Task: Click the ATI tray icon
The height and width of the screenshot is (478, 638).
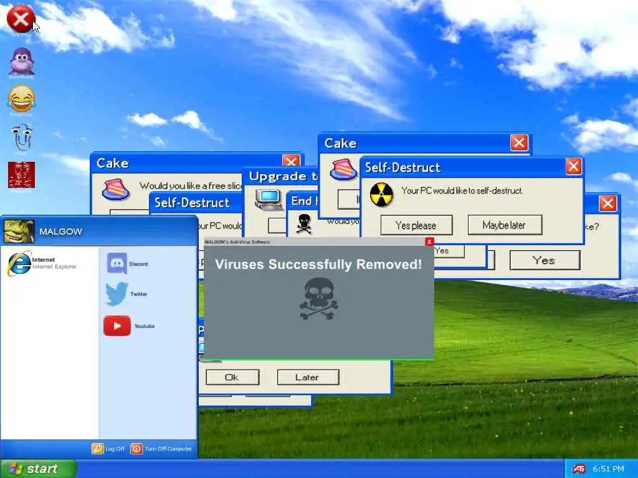Action: (x=579, y=469)
